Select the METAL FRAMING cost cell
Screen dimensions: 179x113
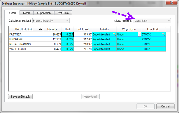[x=68, y=44]
